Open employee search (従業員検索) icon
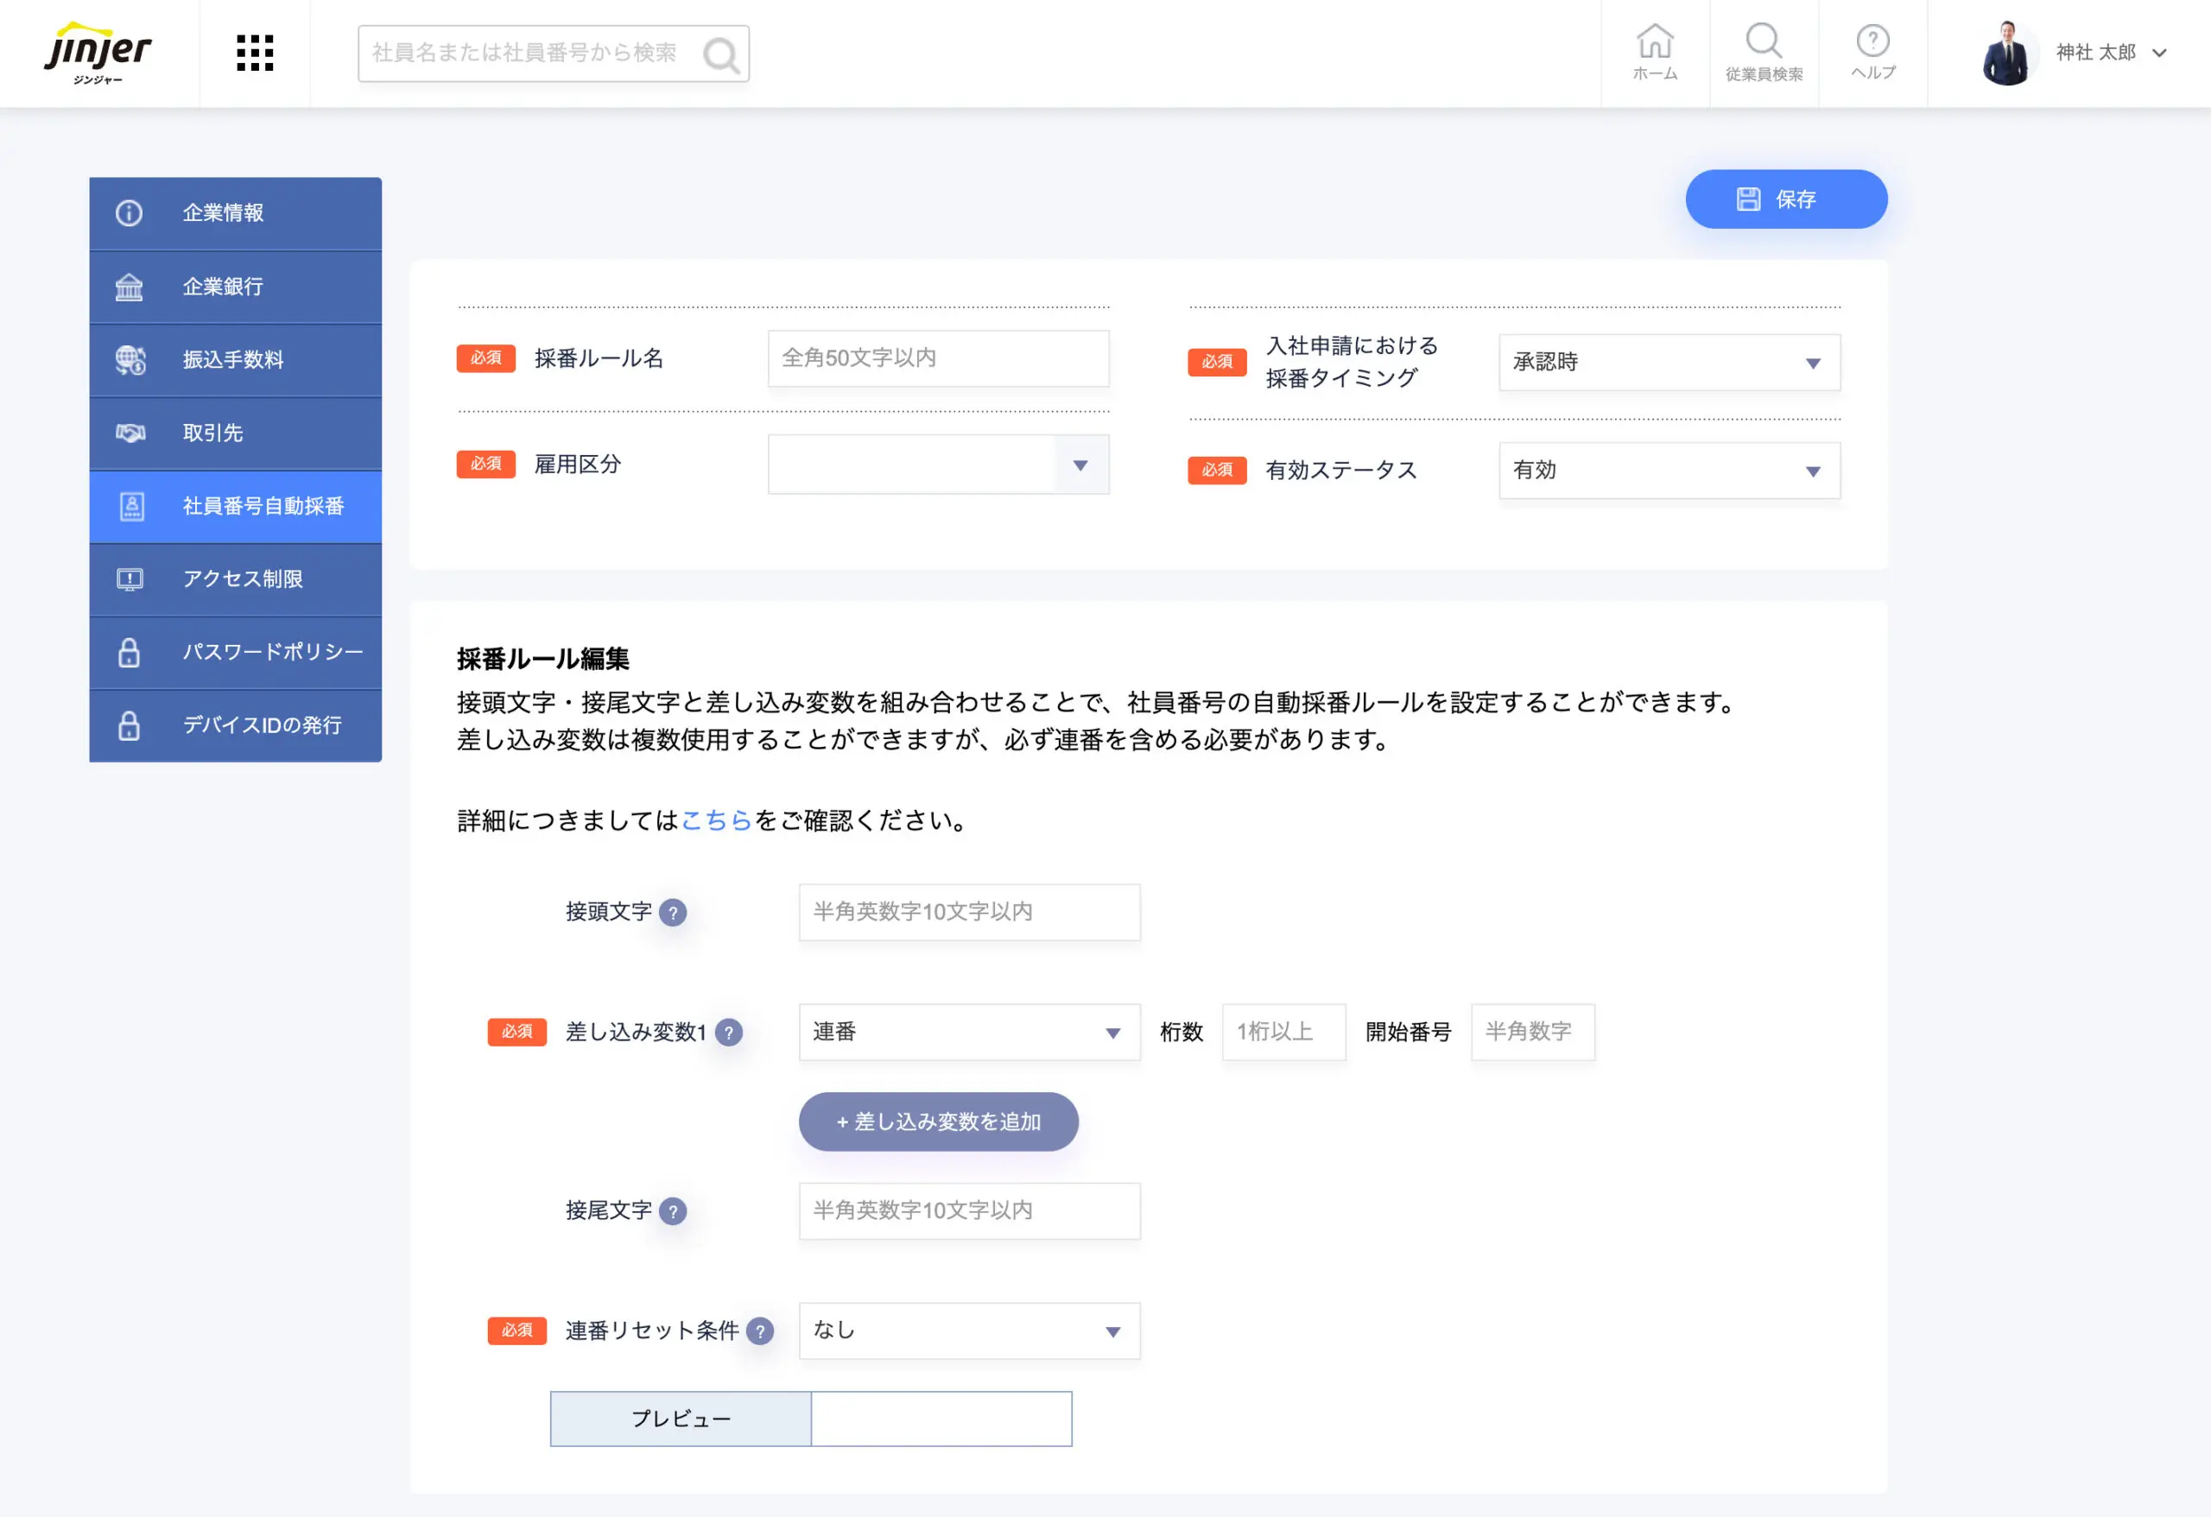The width and height of the screenshot is (2211, 1517). [1763, 53]
